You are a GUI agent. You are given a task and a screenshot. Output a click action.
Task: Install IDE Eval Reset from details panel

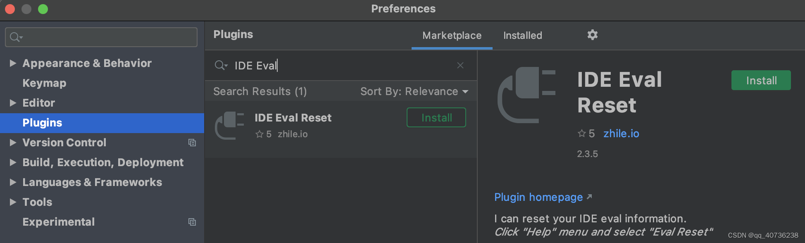coord(761,80)
